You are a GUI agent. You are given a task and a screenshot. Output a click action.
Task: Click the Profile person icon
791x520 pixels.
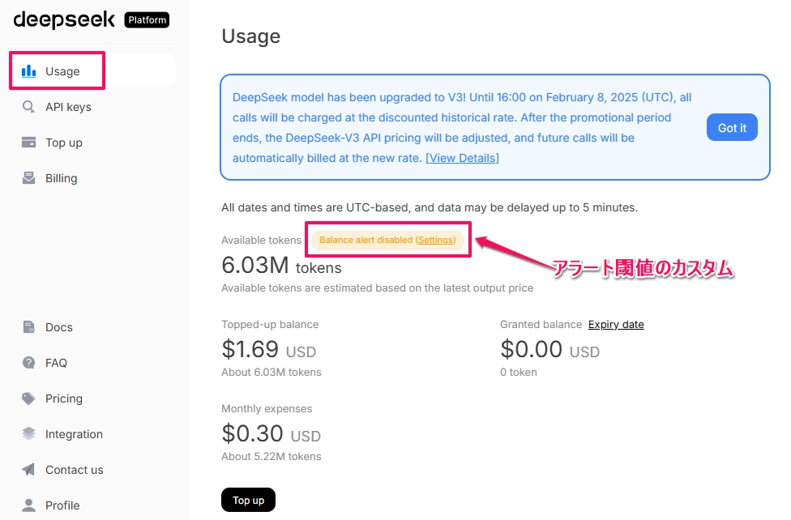(x=28, y=505)
